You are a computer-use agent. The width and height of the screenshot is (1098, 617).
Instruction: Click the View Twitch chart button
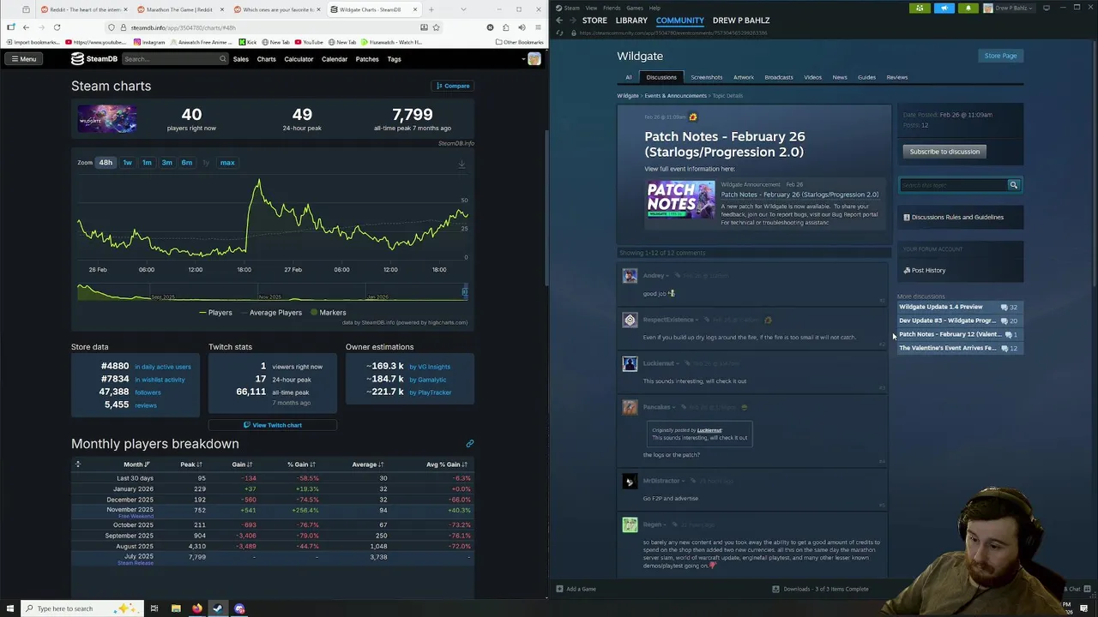click(273, 425)
